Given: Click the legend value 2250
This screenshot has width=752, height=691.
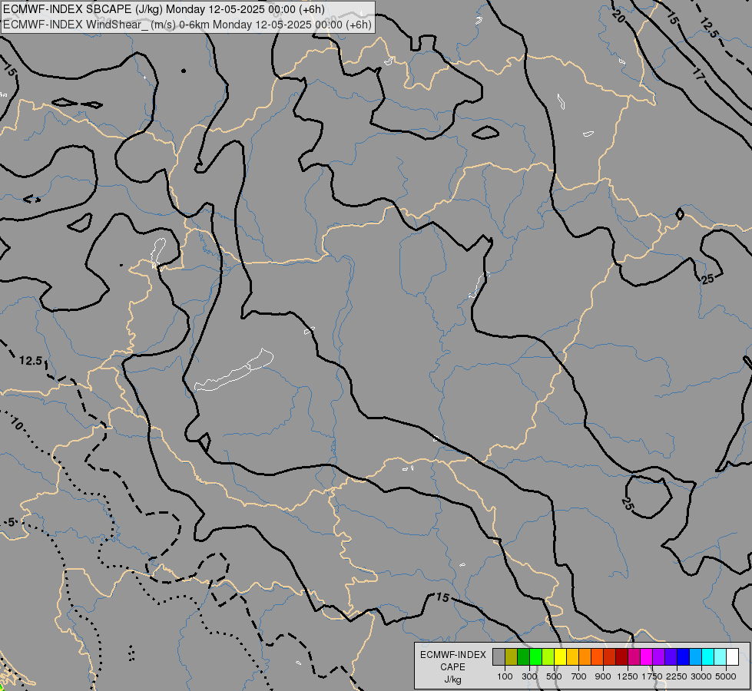Looking at the screenshot, I should click(x=677, y=676).
